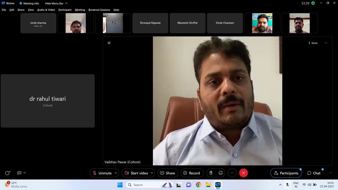
Task: Toggle closed captions icon
Action: tap(19, 173)
